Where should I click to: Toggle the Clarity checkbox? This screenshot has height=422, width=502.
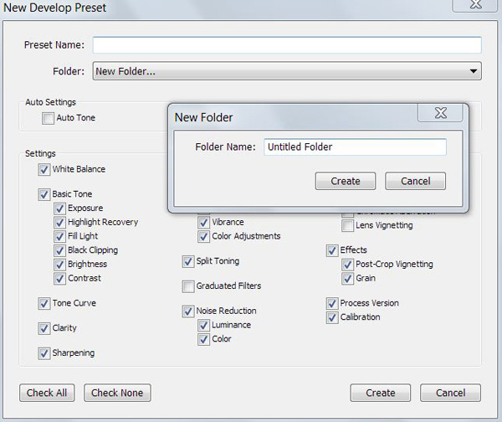44,328
